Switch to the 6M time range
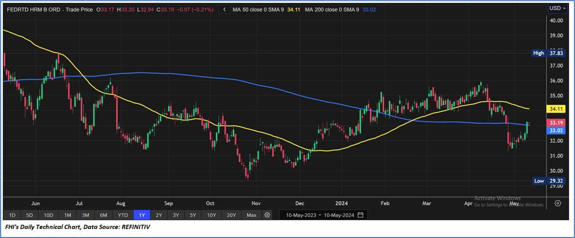This screenshot has width=575, height=238. 103,215
